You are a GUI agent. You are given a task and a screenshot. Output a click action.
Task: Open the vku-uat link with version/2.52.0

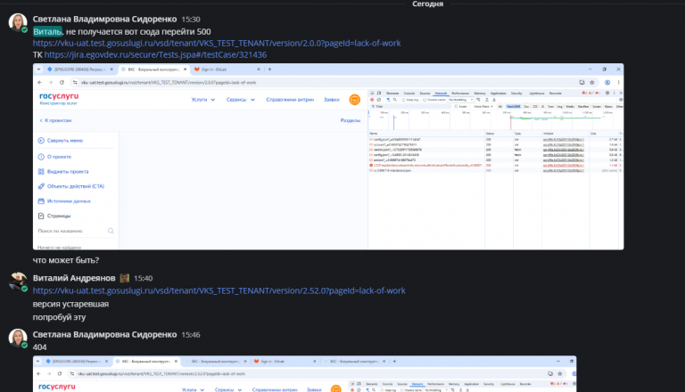pos(219,290)
